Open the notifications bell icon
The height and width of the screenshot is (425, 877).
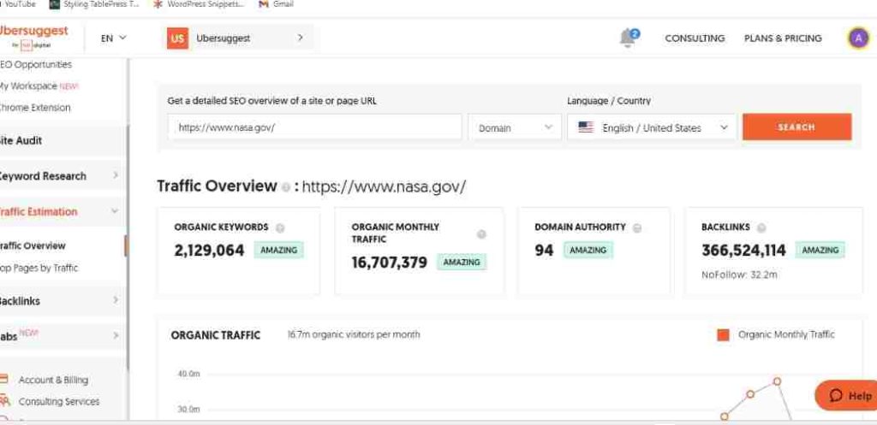[629, 38]
